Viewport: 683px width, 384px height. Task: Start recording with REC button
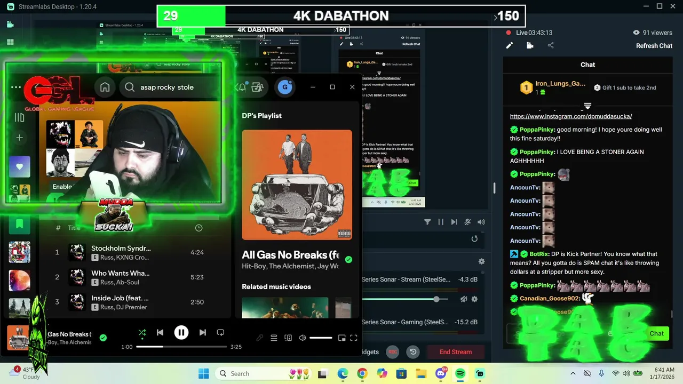click(x=393, y=352)
